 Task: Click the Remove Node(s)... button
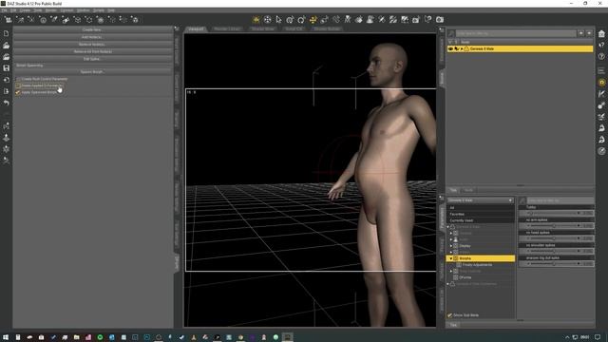pyautogui.click(x=92, y=45)
